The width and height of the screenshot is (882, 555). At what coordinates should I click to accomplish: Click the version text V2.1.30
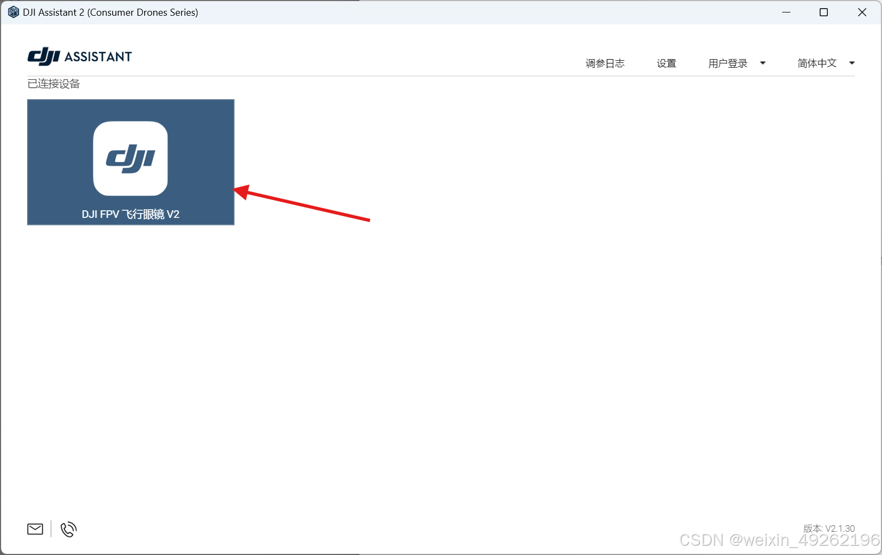829,528
